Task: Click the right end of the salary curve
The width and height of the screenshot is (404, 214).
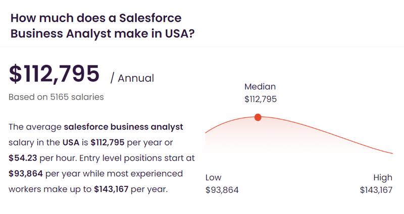Action: tap(392, 153)
